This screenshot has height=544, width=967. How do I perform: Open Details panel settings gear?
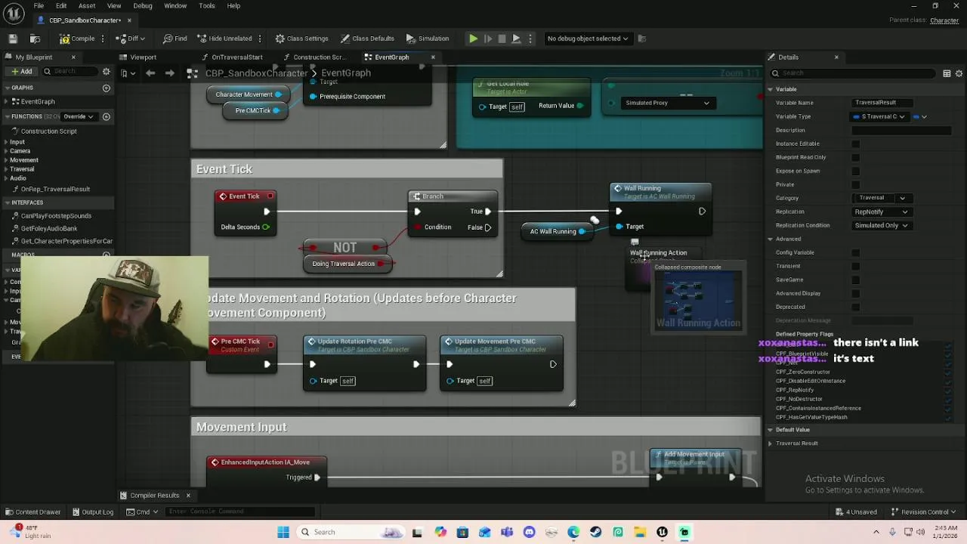[959, 73]
